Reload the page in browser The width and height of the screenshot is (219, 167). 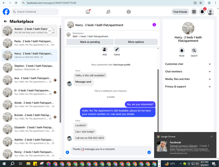pos(16,3)
